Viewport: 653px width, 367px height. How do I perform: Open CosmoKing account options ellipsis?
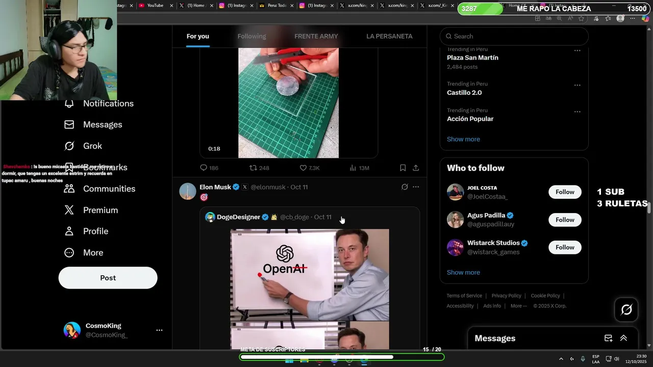click(x=159, y=330)
